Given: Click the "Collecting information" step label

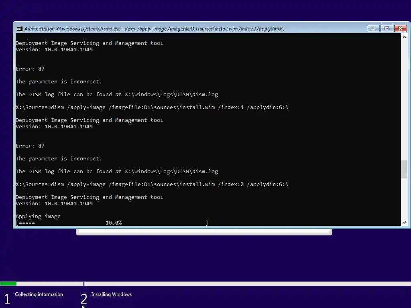Looking at the screenshot, I should pos(39,294).
